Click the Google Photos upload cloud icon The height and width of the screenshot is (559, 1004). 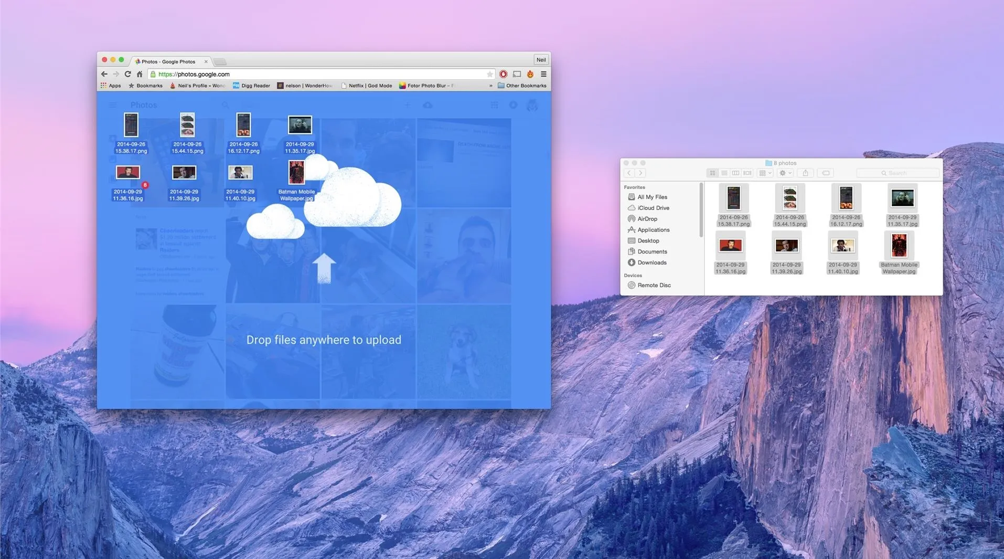(428, 105)
